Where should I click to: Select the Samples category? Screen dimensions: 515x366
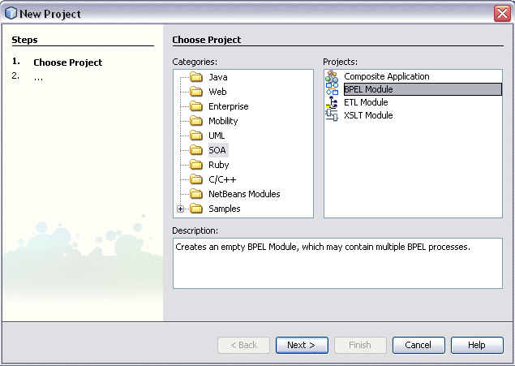[225, 209]
